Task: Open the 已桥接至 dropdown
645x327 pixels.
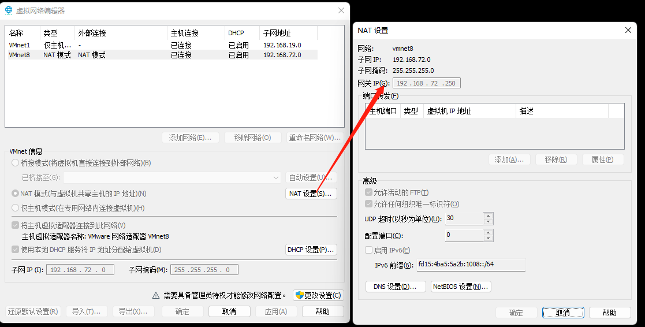Action: pos(172,178)
